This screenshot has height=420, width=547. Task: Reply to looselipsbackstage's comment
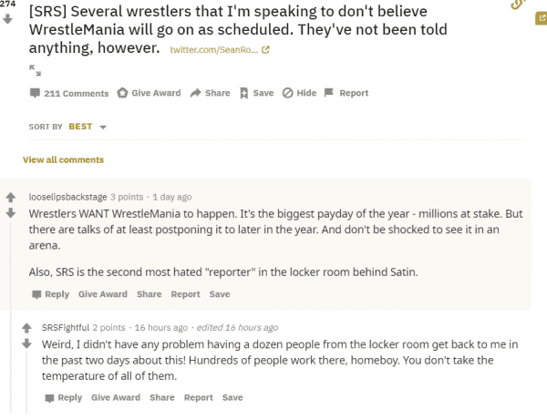50,294
